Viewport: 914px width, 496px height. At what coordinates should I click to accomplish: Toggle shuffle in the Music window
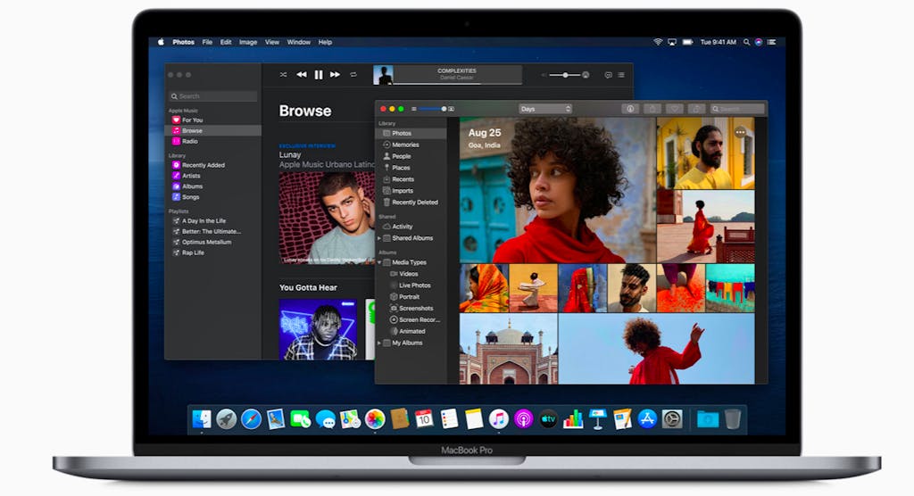(x=283, y=75)
